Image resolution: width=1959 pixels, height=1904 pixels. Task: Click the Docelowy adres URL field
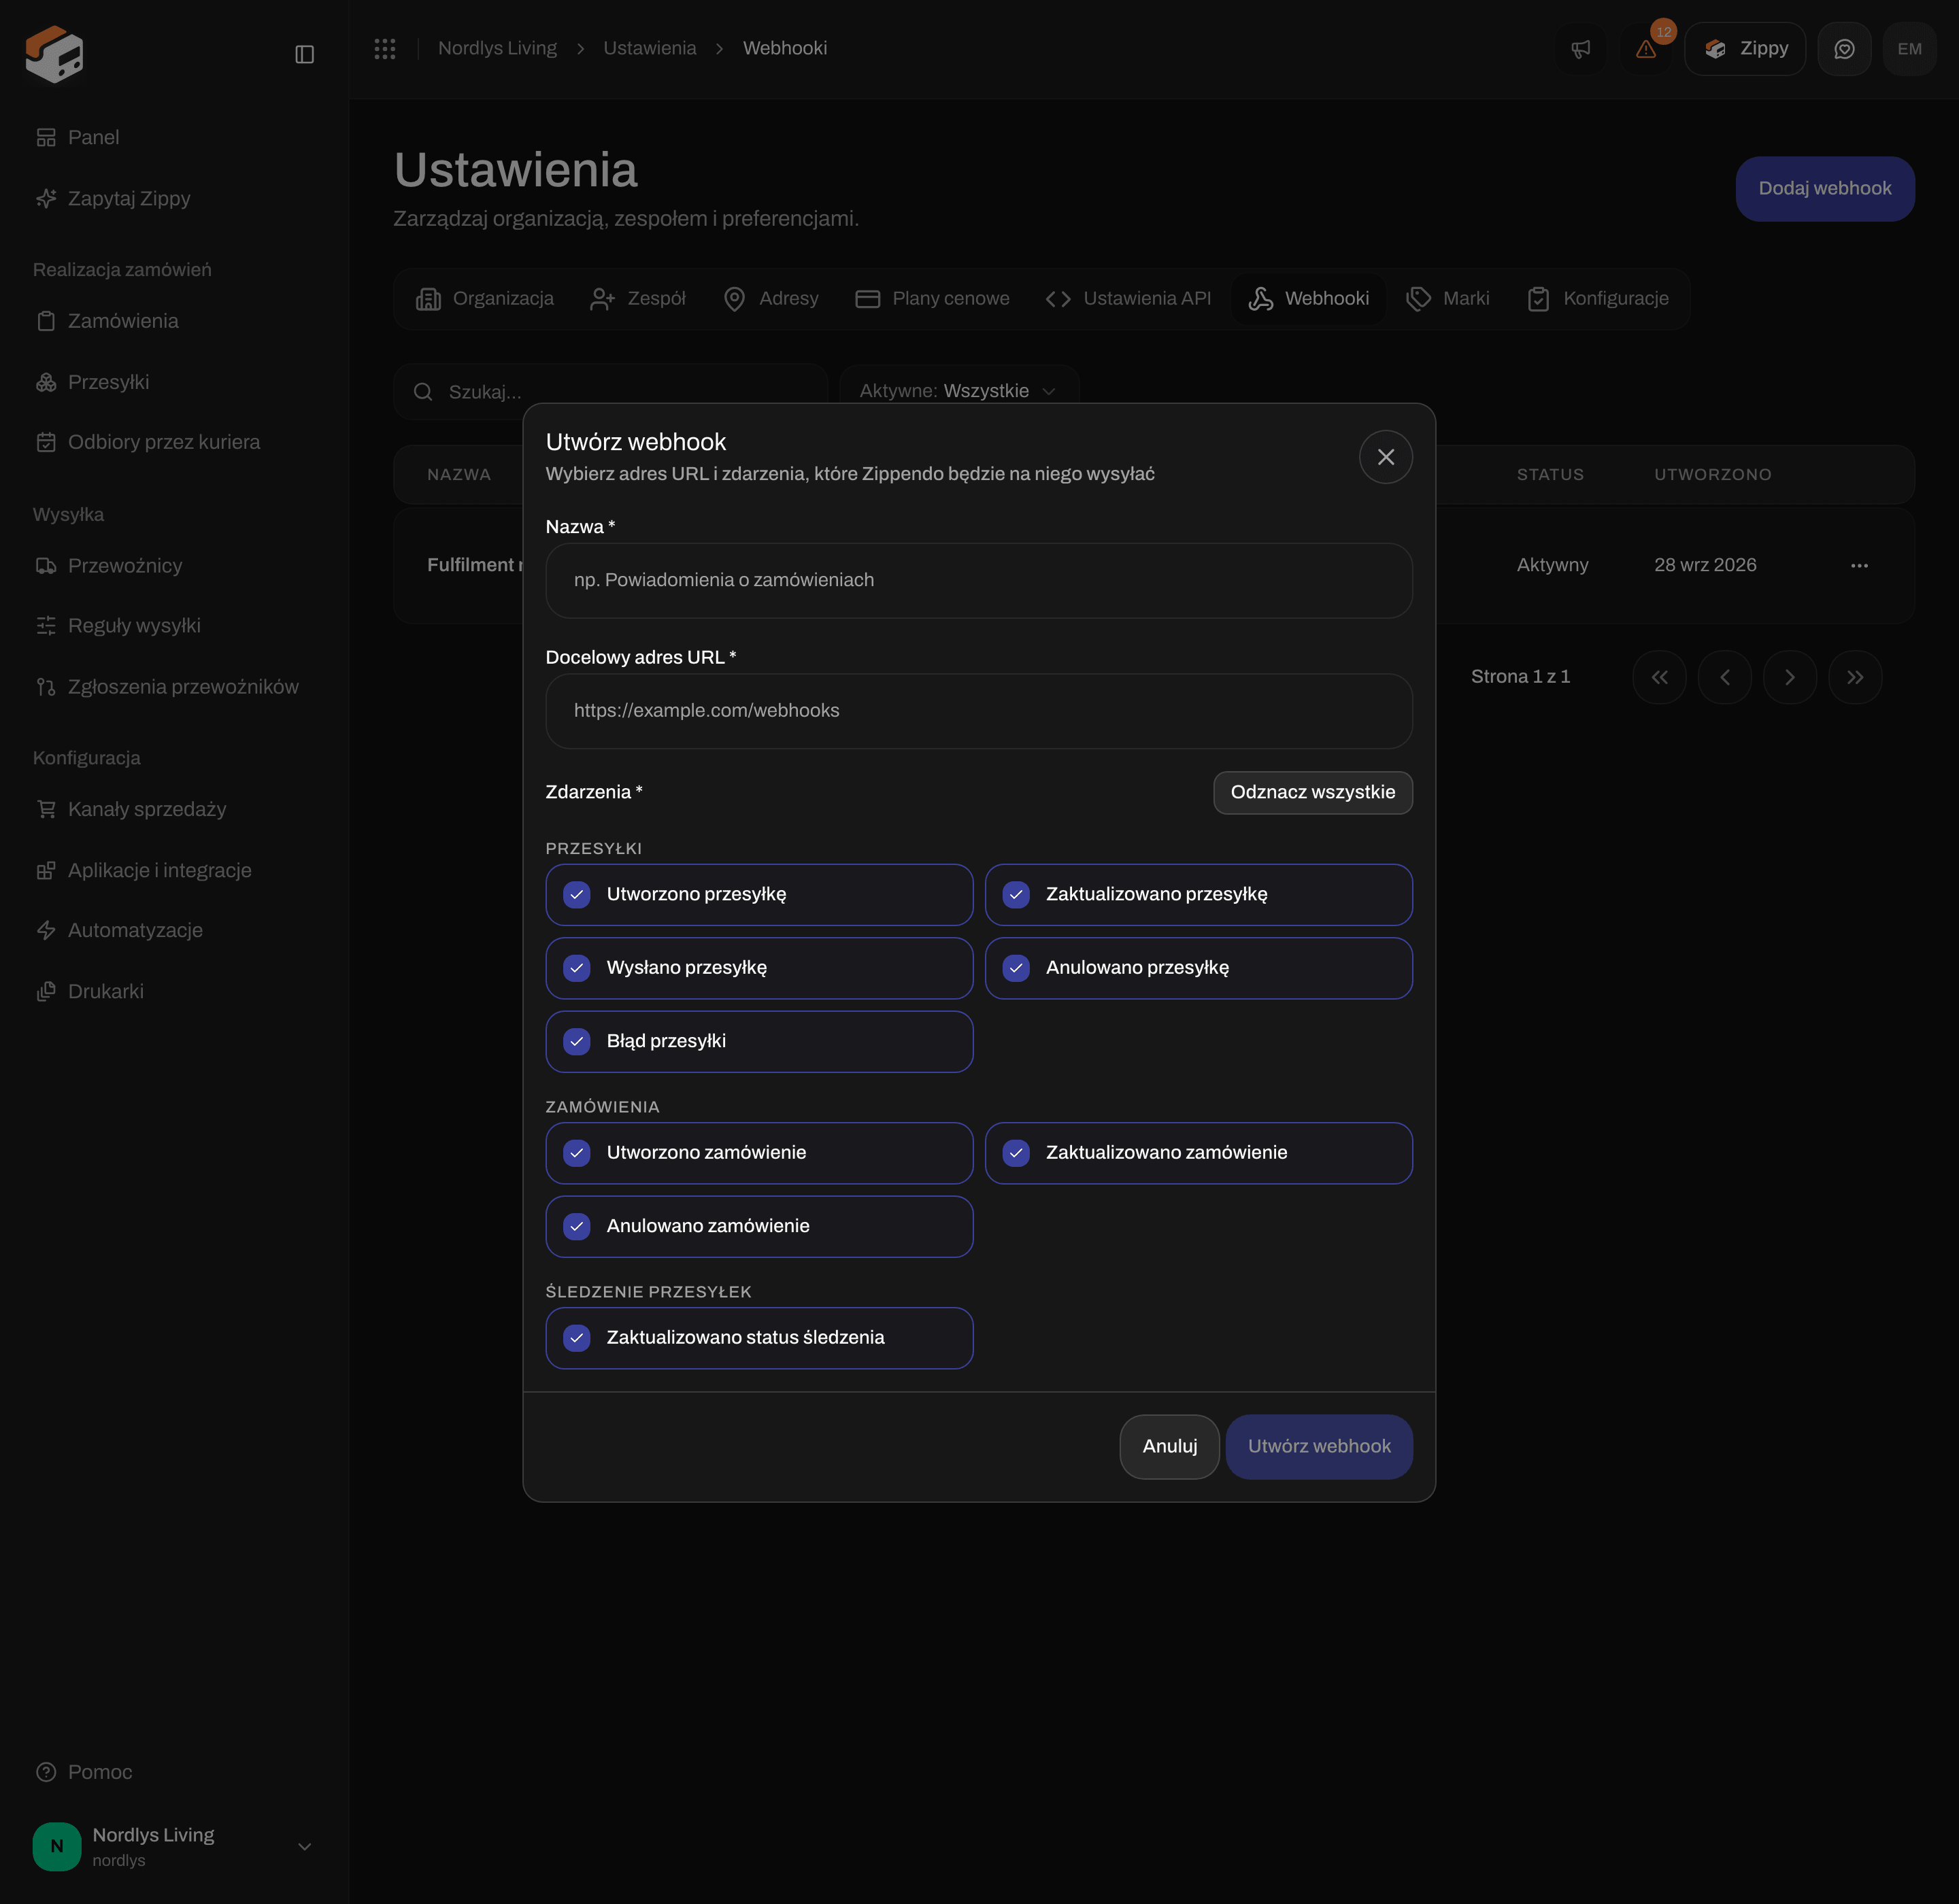click(x=979, y=711)
